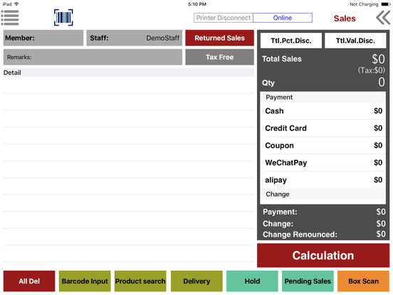Click the Printer Disconnect status box

pyautogui.click(x=224, y=18)
